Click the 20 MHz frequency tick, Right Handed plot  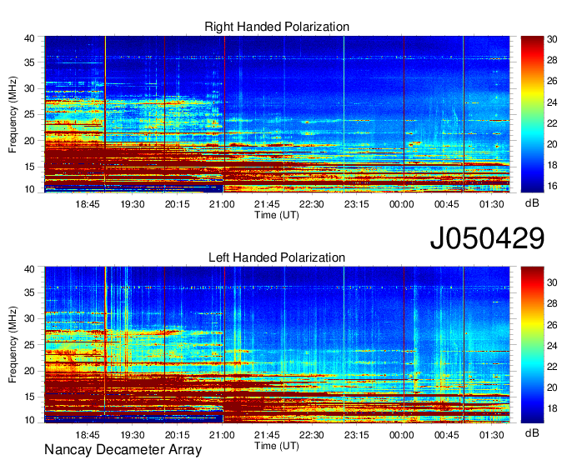(x=30, y=141)
